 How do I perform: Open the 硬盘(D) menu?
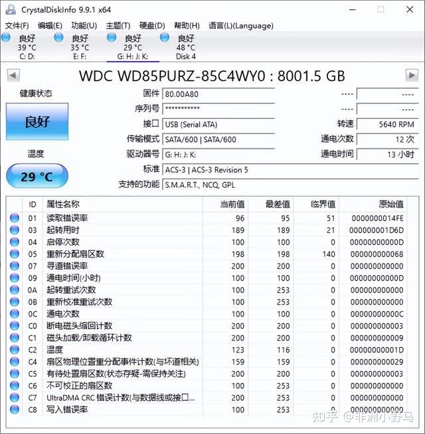coord(152,26)
